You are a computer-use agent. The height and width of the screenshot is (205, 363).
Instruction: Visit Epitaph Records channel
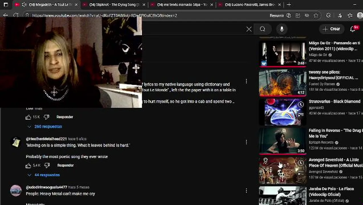321,142
